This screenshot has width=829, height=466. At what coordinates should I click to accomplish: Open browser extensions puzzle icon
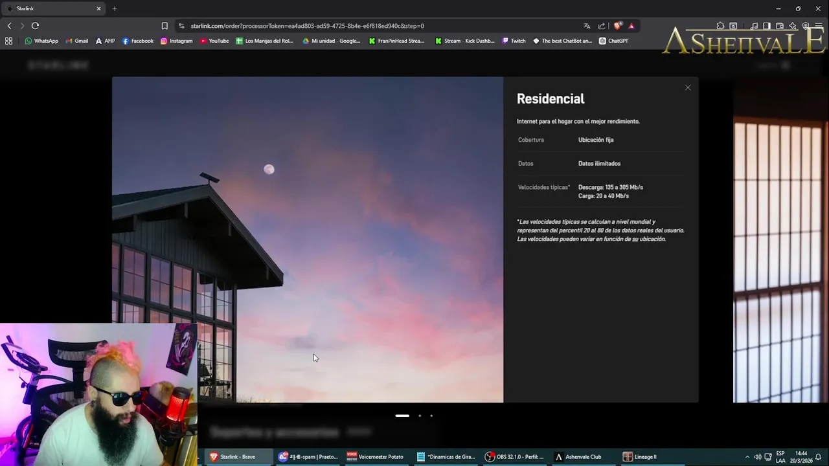coord(720,26)
